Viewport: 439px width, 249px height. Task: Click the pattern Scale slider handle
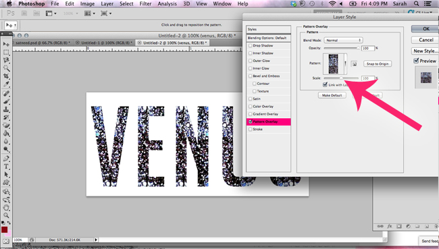click(x=341, y=78)
